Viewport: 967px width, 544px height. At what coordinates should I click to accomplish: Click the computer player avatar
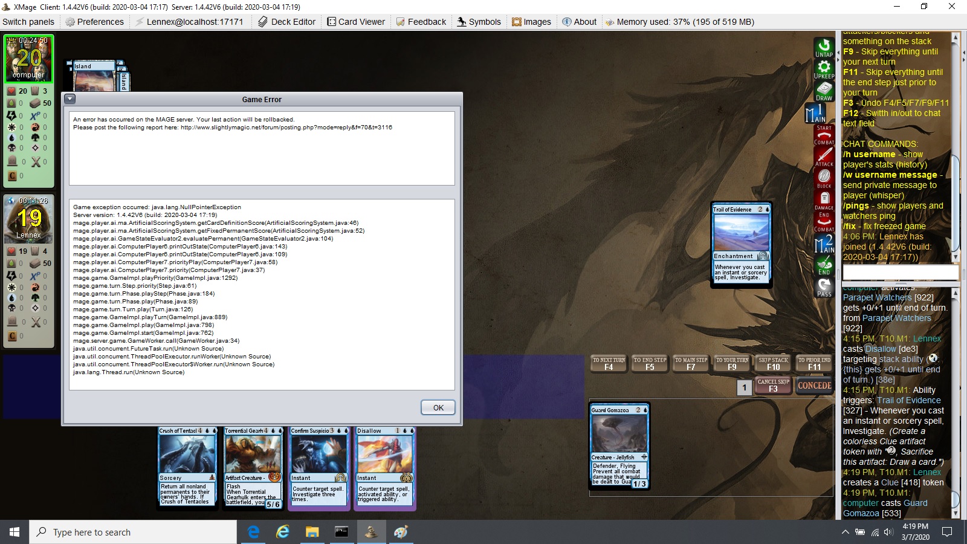[x=29, y=59]
